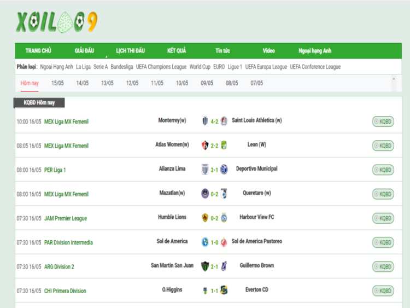410x308 pixels.
Task: Click KQBD button for Humble Lions match
Action: (383, 218)
